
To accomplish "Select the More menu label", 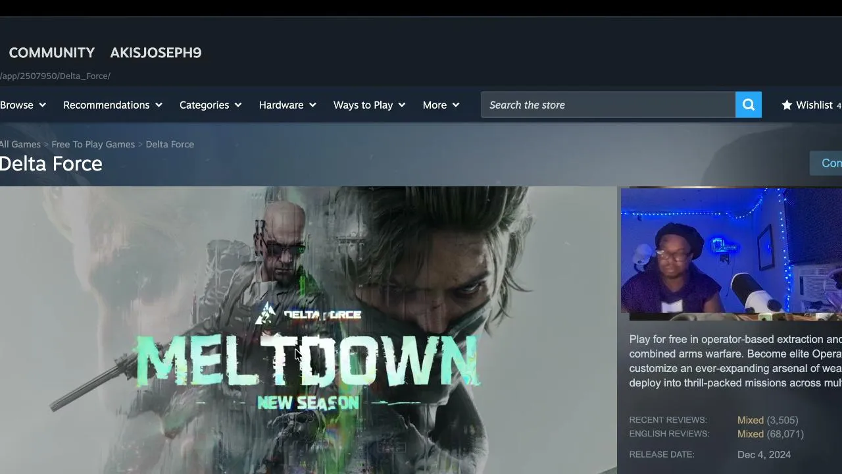I will 435,105.
